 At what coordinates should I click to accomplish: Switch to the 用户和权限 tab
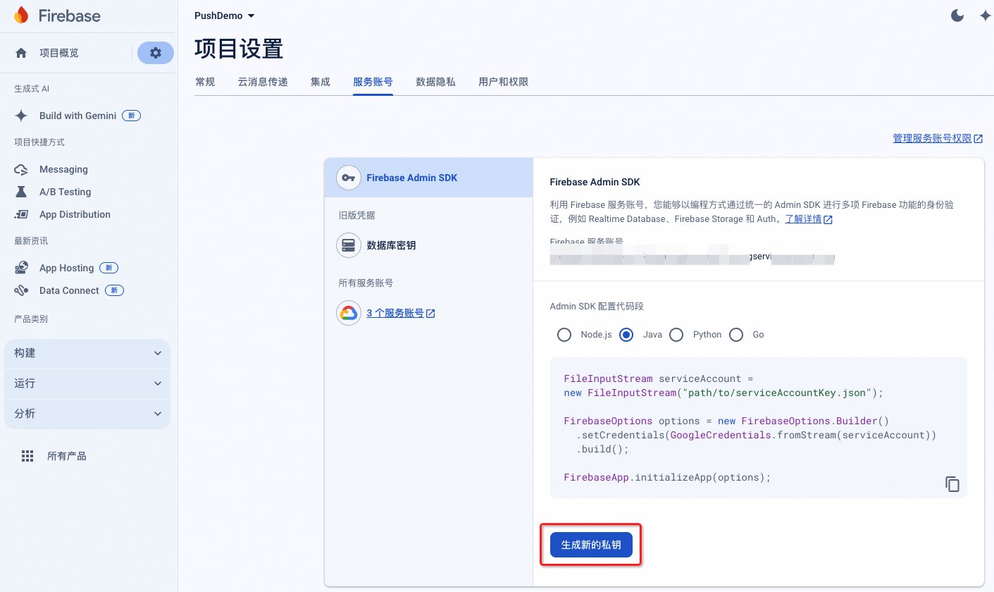[x=503, y=82]
